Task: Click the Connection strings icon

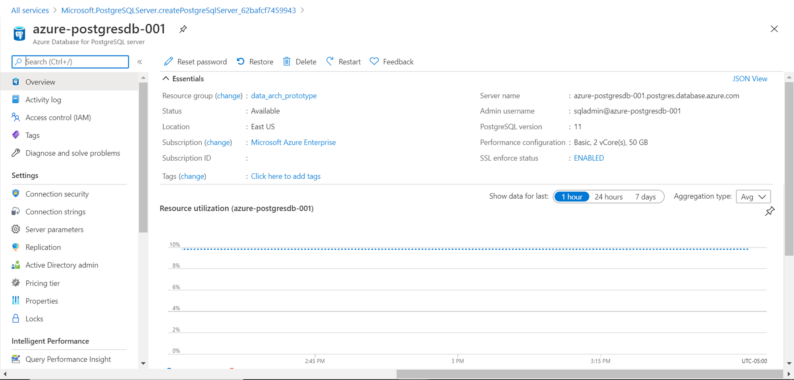Action: click(16, 211)
